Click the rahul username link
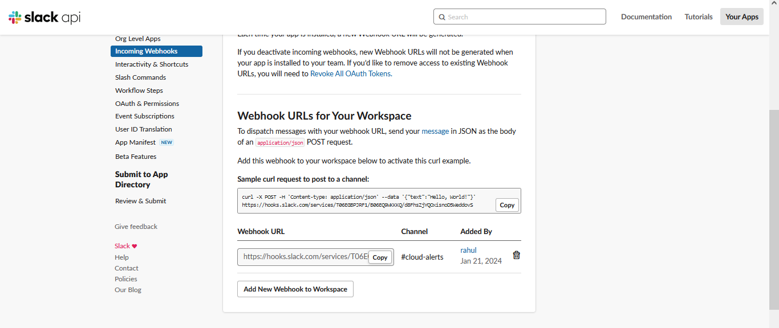The image size is (779, 328). coord(468,250)
